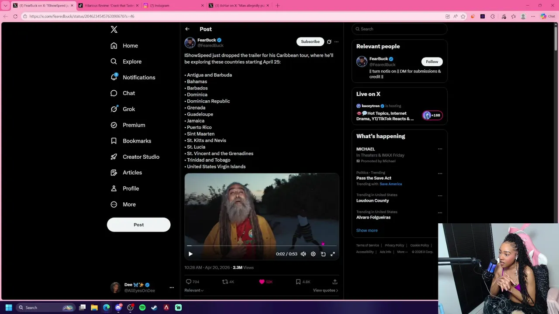Open account menu dots next to Dee
The image size is (559, 314).
(172, 287)
